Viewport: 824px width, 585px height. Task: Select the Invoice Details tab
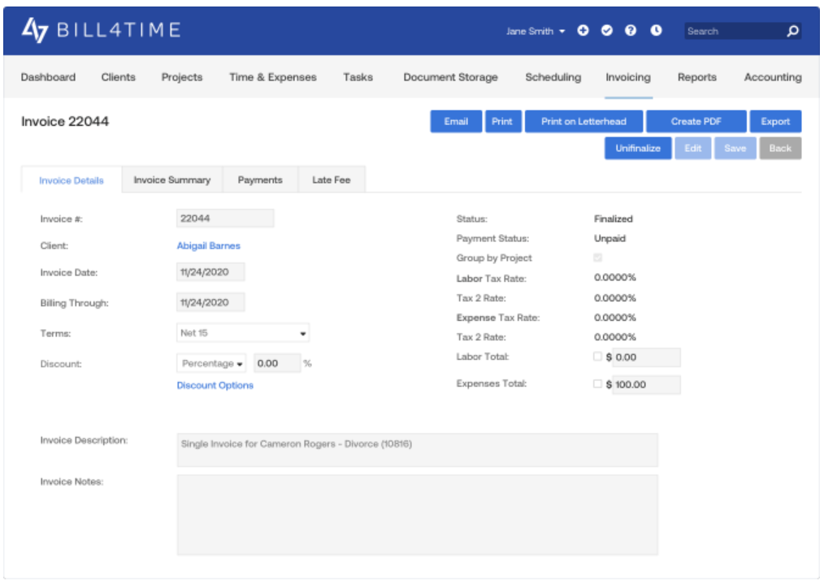pos(72,180)
